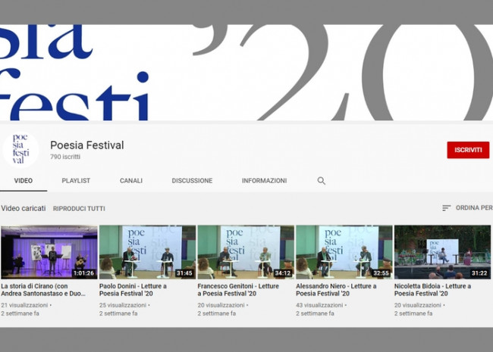Click the sort lines icon beside Ordina per

446,208
